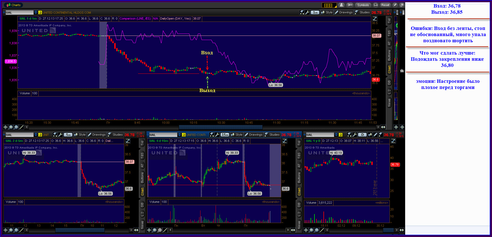Click zoom out magnifier under main chart
The height and width of the screenshot is (237, 492).
click(16, 127)
